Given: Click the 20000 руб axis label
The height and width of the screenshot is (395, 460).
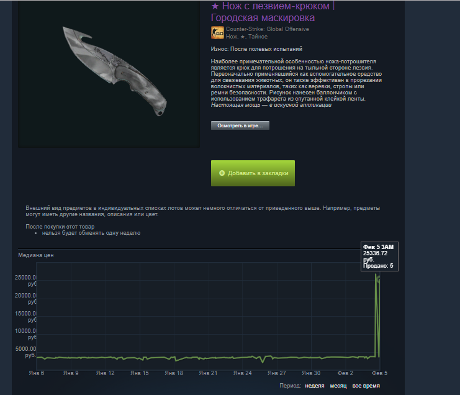Looking at the screenshot, I should click(x=25, y=299).
